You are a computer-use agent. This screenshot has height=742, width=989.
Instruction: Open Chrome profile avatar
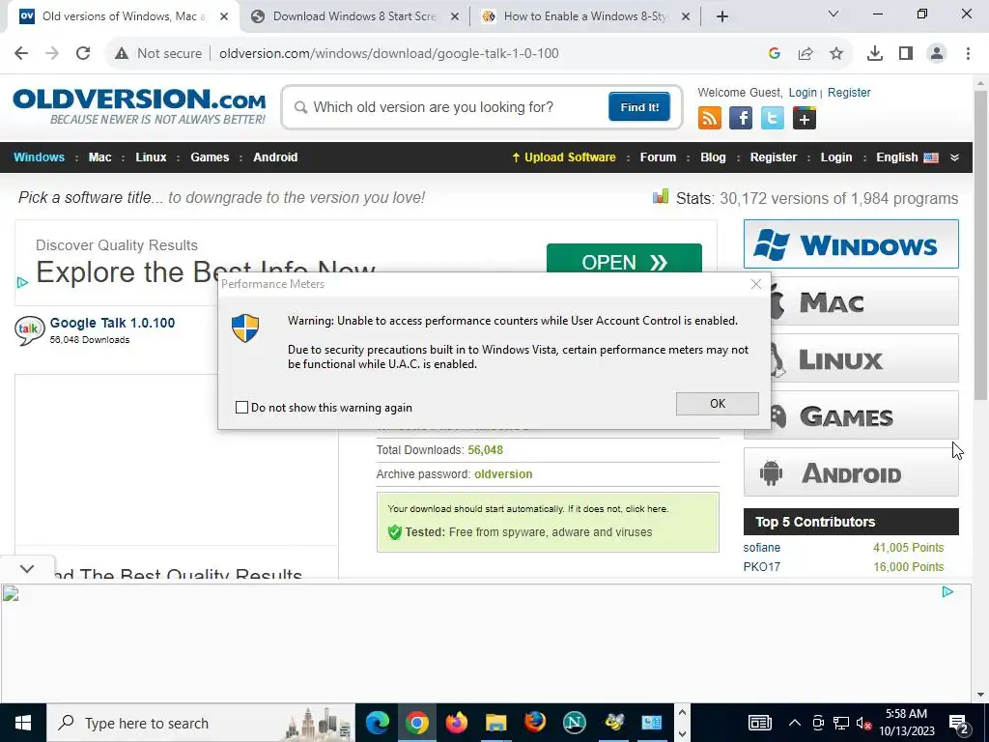coord(937,54)
